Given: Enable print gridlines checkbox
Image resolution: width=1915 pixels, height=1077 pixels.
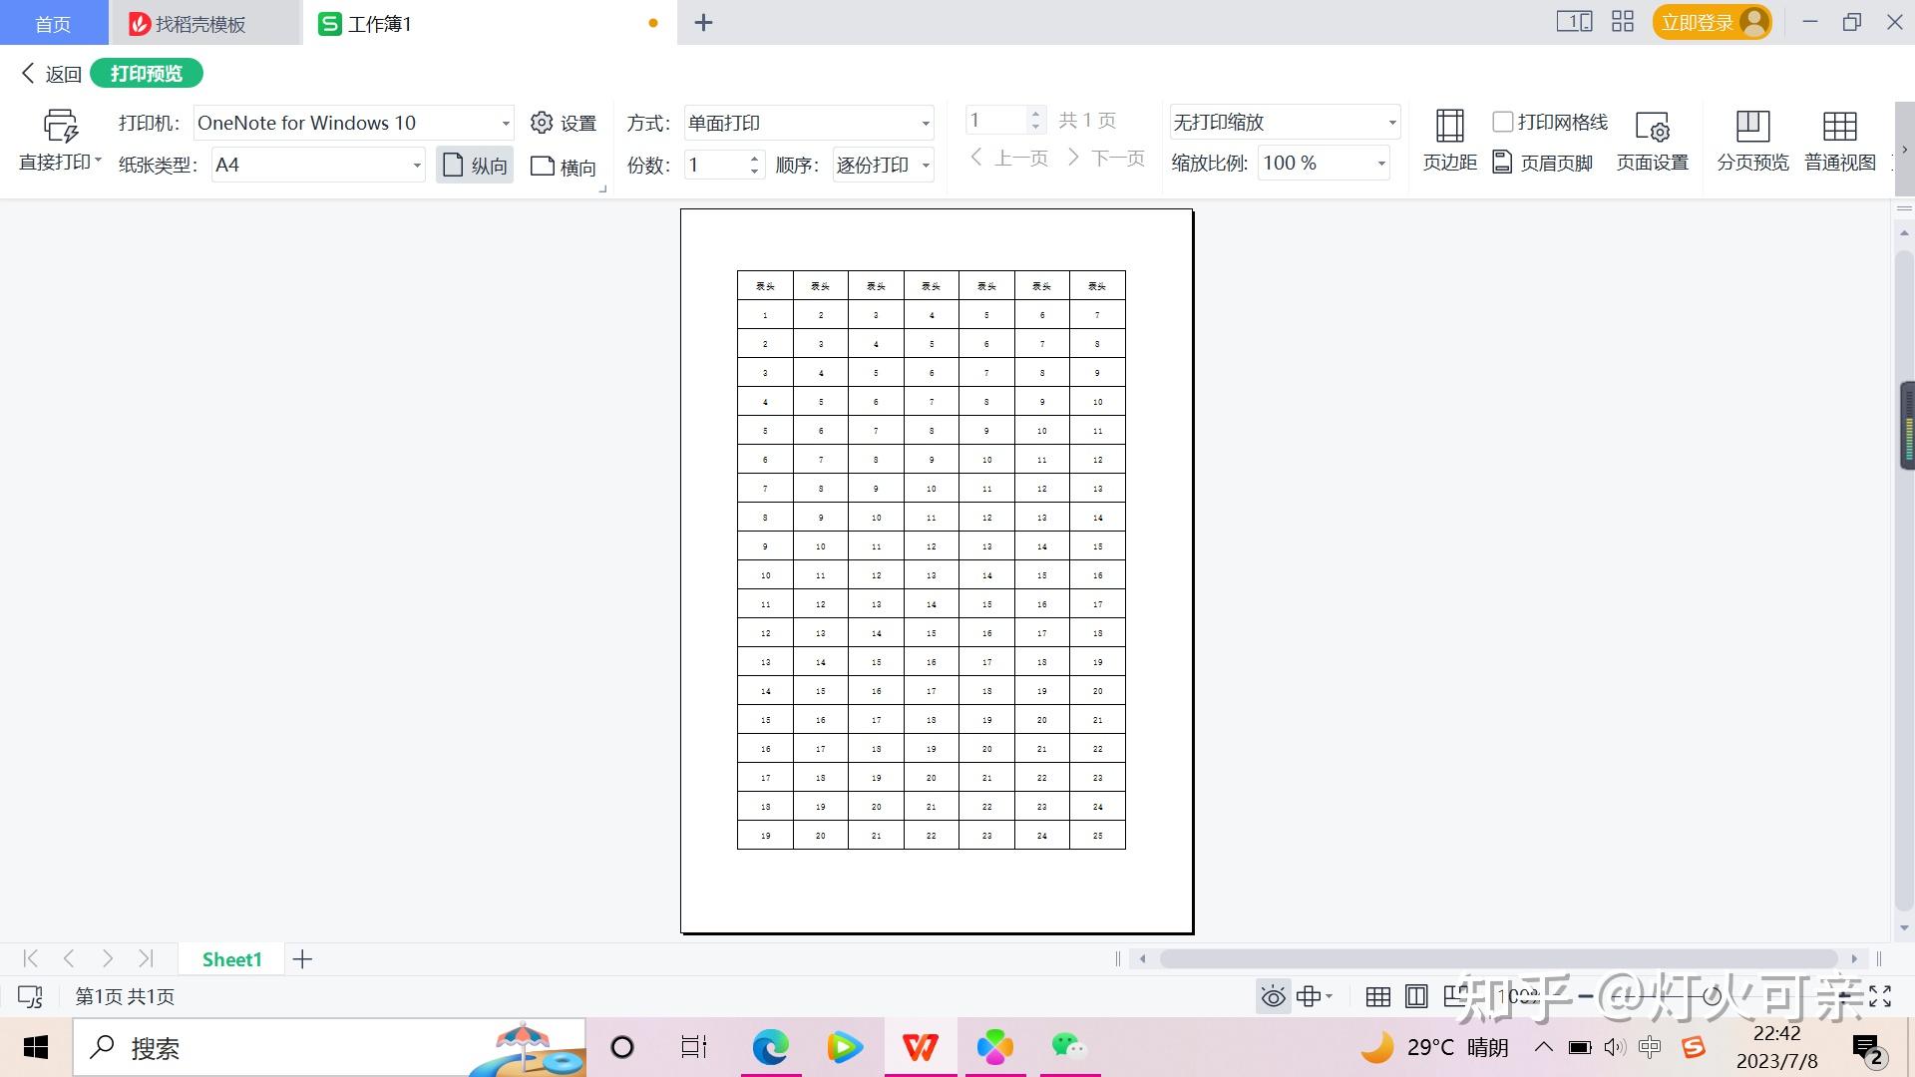Looking at the screenshot, I should click(x=1502, y=122).
